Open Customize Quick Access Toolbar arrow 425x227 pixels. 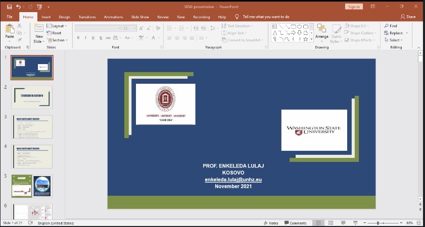[x=49, y=7]
